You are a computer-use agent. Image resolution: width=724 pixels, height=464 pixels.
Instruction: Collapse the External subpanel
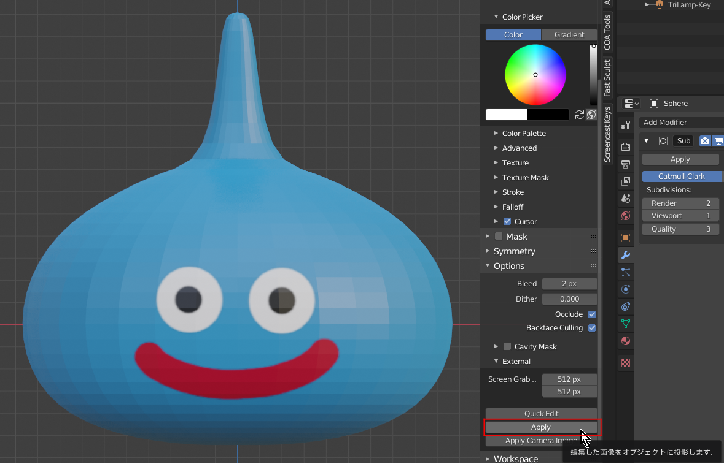point(496,361)
